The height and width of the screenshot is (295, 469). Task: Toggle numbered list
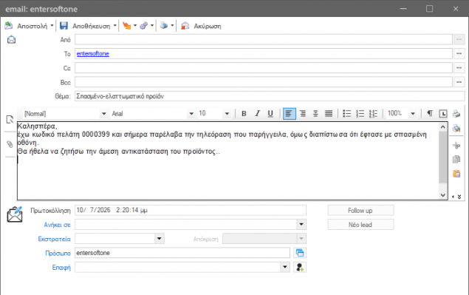pos(360,114)
